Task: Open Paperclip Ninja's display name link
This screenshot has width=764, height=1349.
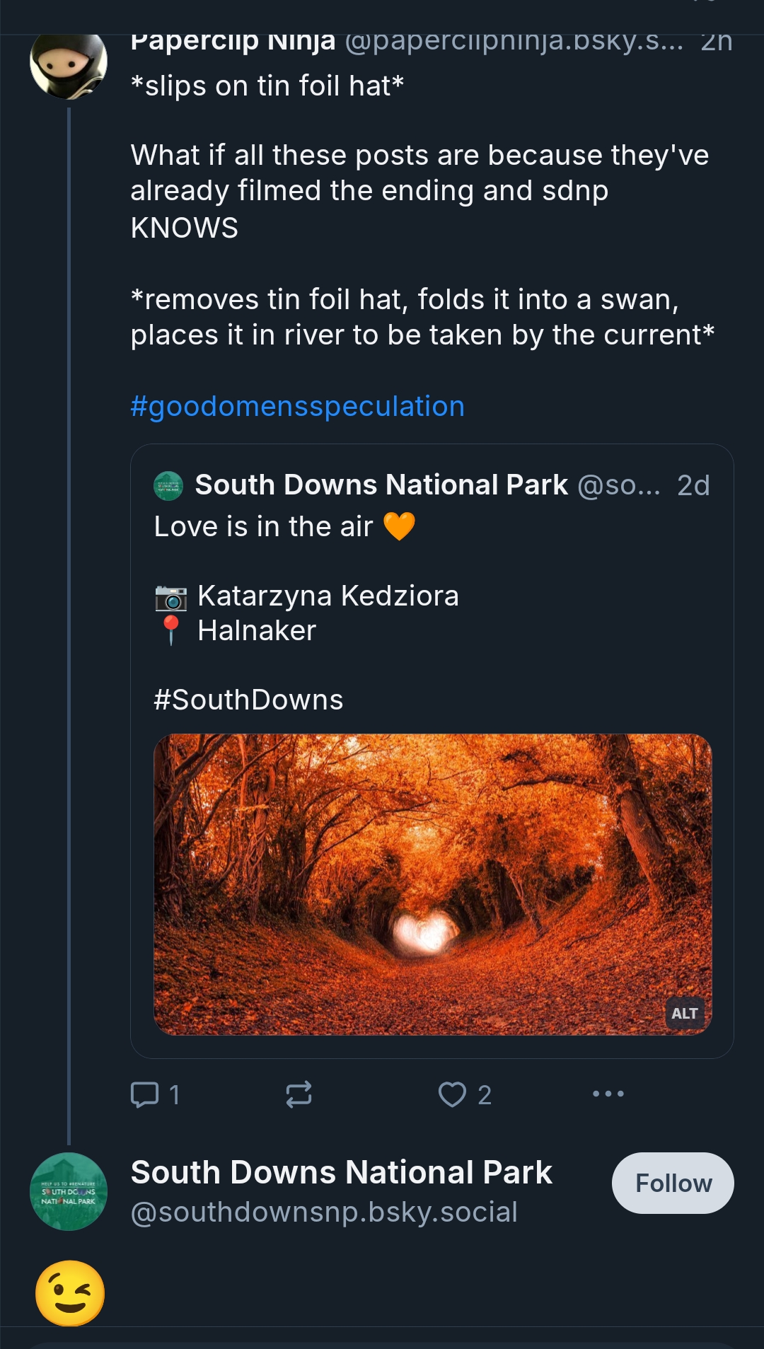Action: pyautogui.click(x=233, y=42)
